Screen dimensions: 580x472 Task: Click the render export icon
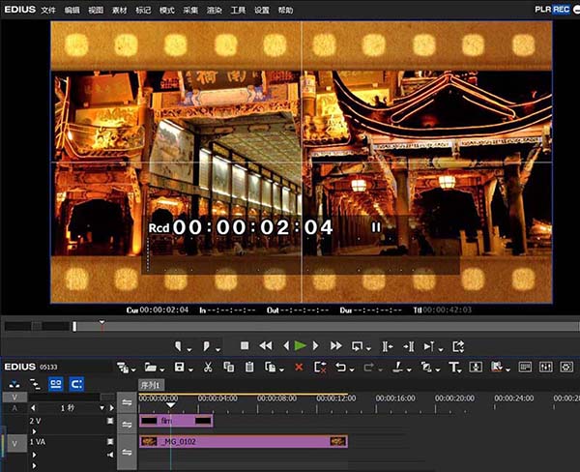[497, 367]
